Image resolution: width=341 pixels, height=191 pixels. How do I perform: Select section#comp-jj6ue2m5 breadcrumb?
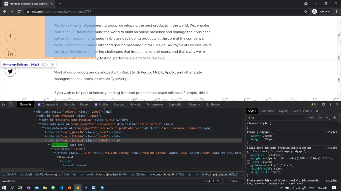107,174
